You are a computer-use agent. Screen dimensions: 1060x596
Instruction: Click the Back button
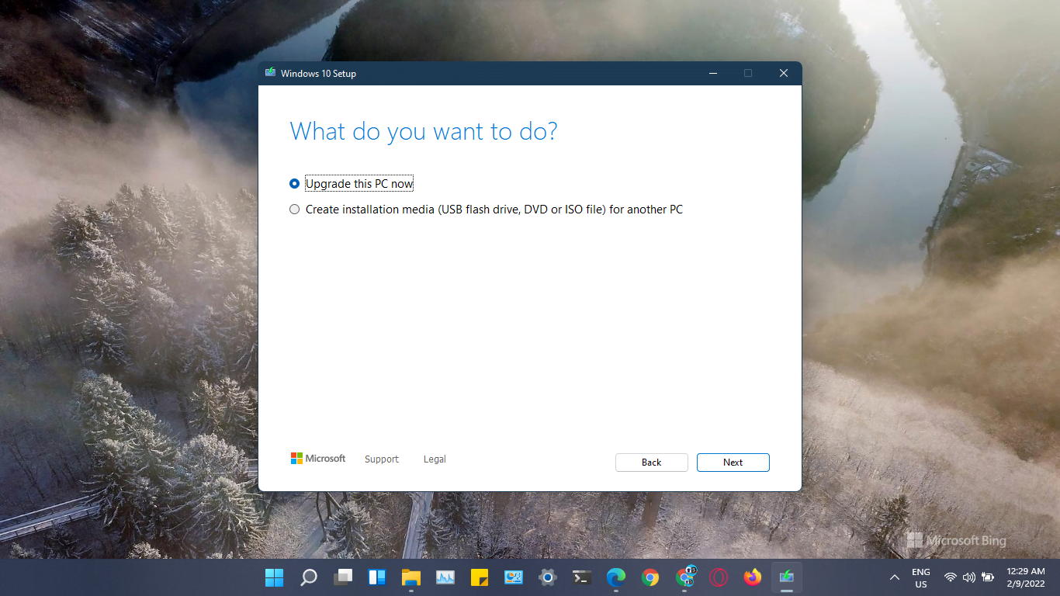[x=651, y=463]
